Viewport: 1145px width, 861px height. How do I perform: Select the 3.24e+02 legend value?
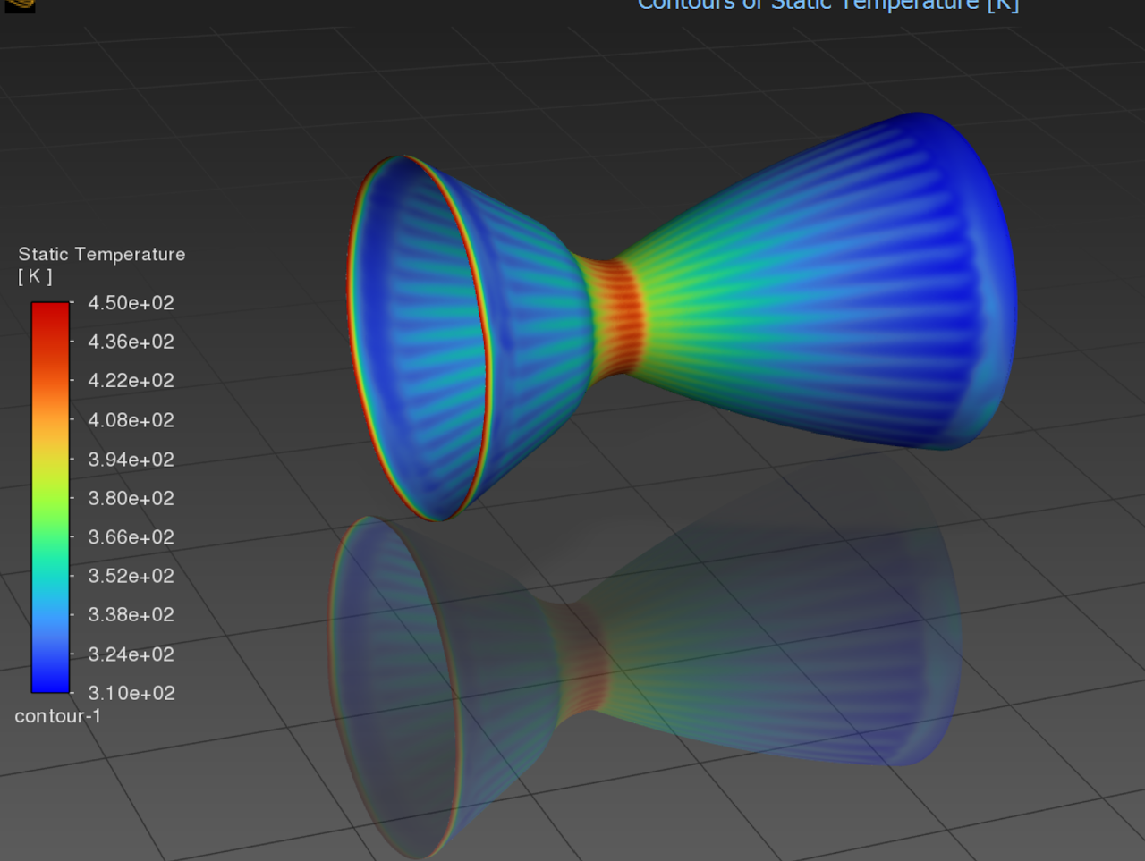(x=131, y=654)
